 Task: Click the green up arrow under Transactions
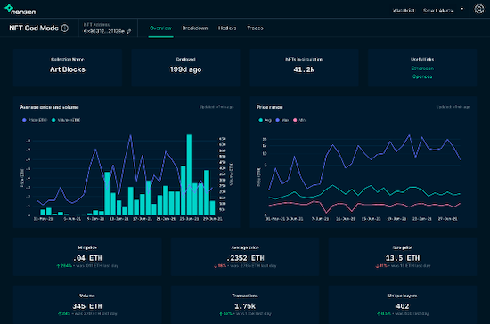coord(221,313)
